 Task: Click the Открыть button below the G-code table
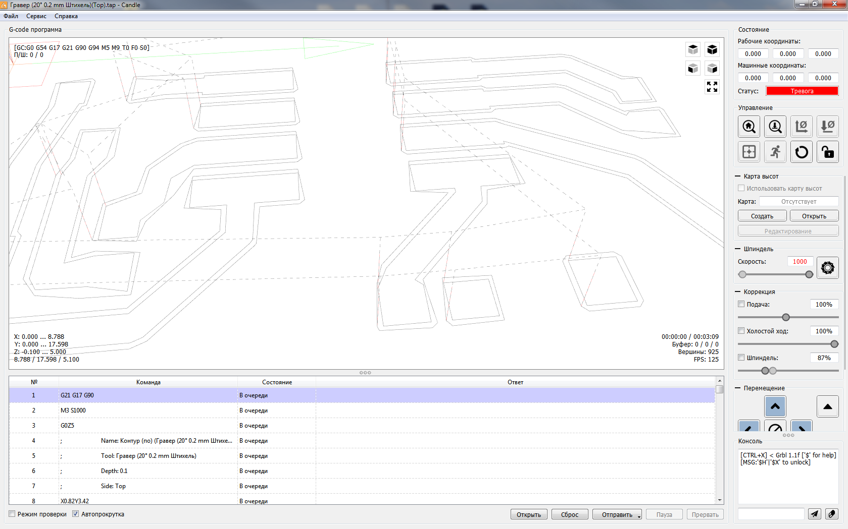(x=529, y=514)
